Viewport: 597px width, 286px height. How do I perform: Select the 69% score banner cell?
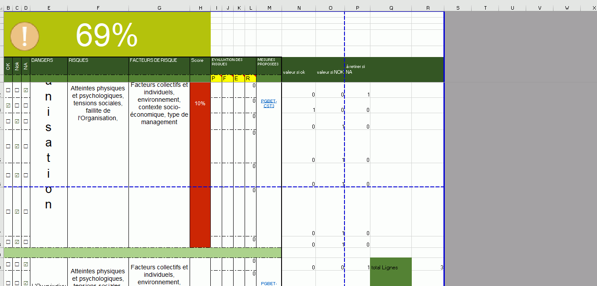coord(107,35)
